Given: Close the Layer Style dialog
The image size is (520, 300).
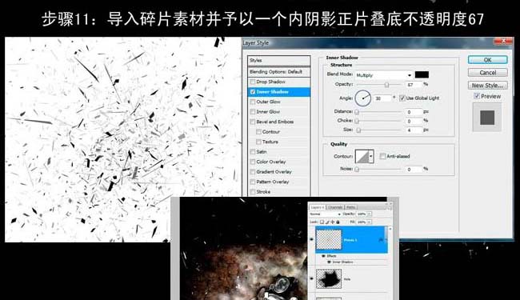Looking at the screenshot, I should [504, 41].
